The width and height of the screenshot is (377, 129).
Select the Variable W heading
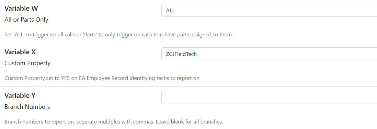coord(21,9)
